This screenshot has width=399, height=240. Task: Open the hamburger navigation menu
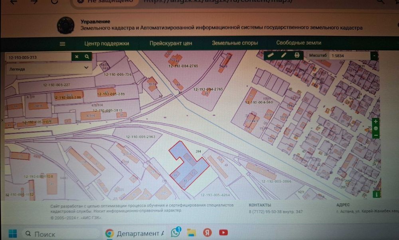tap(62, 44)
